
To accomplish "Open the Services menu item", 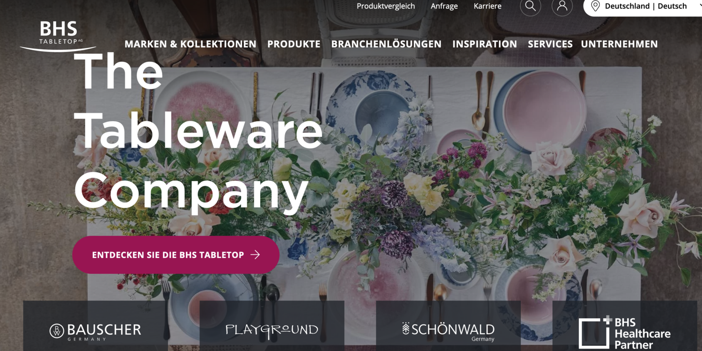I will tap(550, 44).
